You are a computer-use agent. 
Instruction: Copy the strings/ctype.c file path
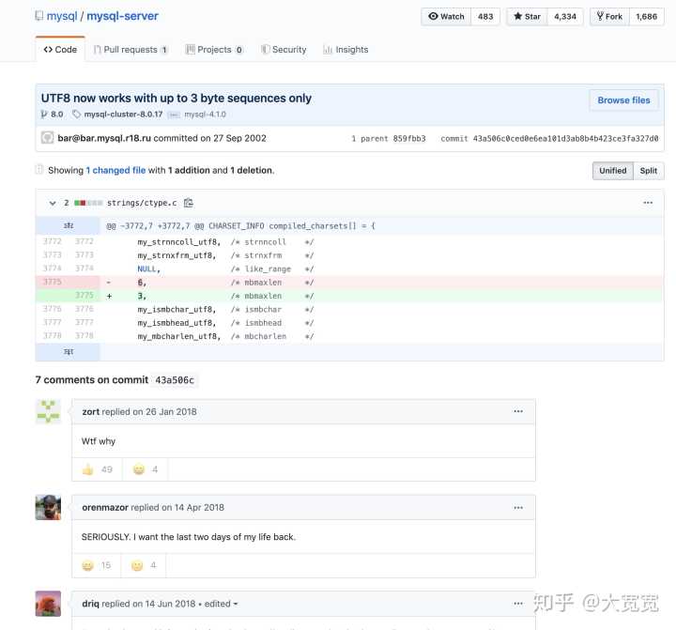pyautogui.click(x=189, y=203)
